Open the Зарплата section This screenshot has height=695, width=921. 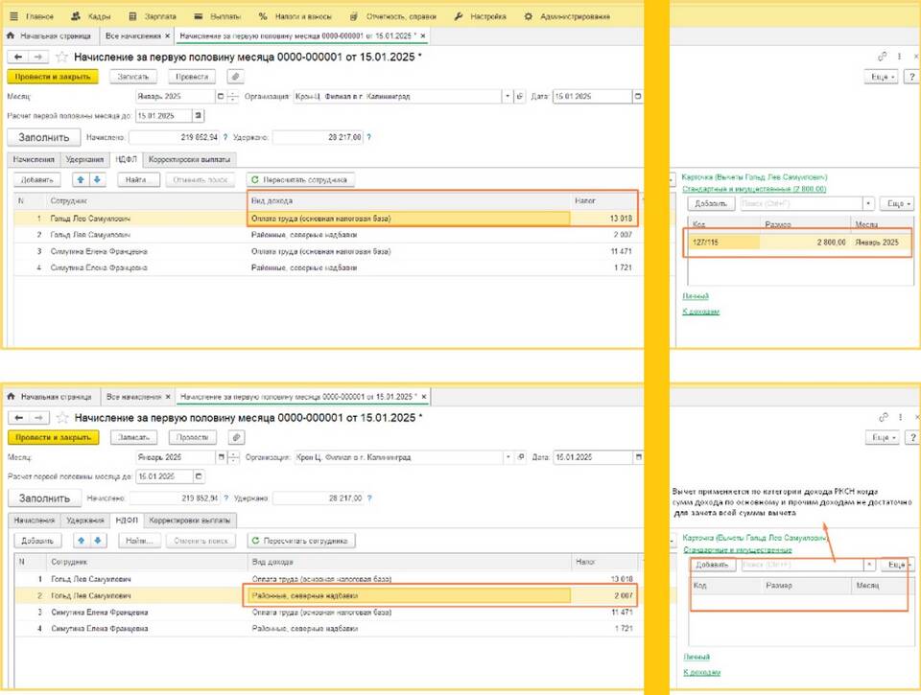click(x=153, y=16)
